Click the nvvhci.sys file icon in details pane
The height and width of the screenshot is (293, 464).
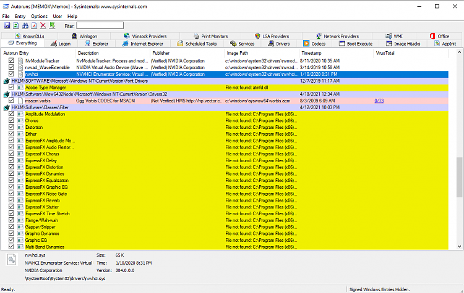[x=12, y=259]
